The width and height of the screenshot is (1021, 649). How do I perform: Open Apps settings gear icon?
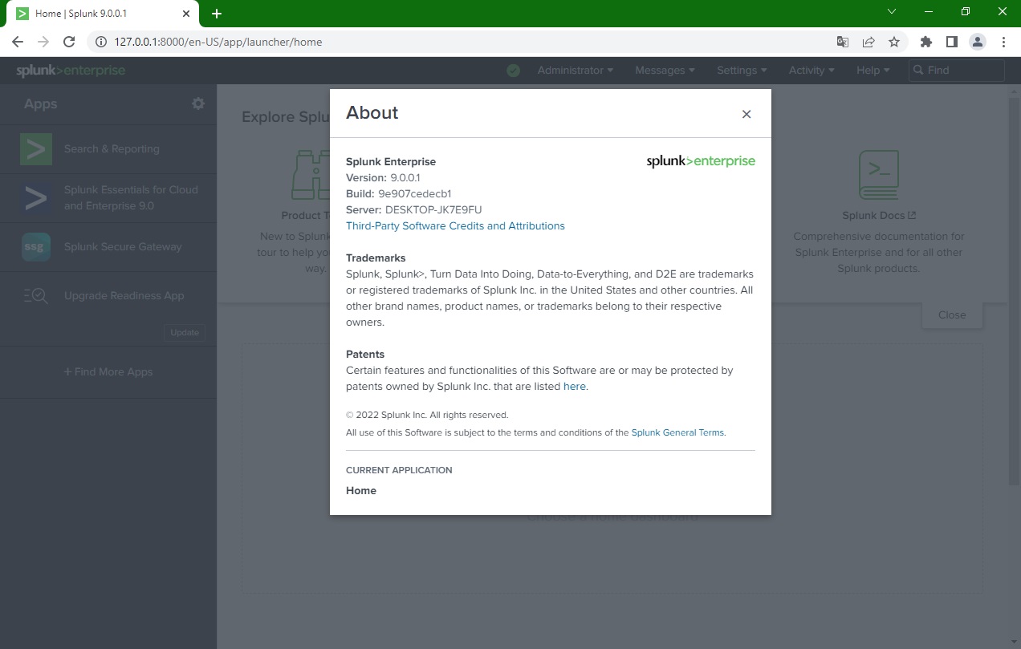tap(197, 103)
